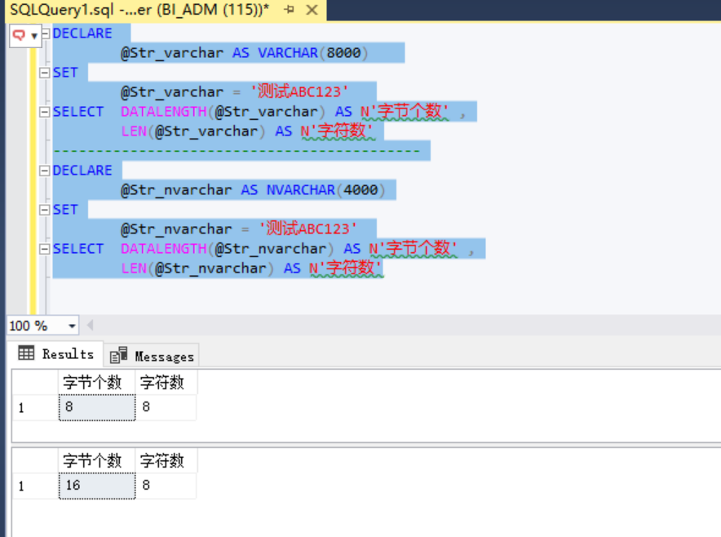
Task: Click the first '测试ABC123' string literal
Action: pos(299,91)
